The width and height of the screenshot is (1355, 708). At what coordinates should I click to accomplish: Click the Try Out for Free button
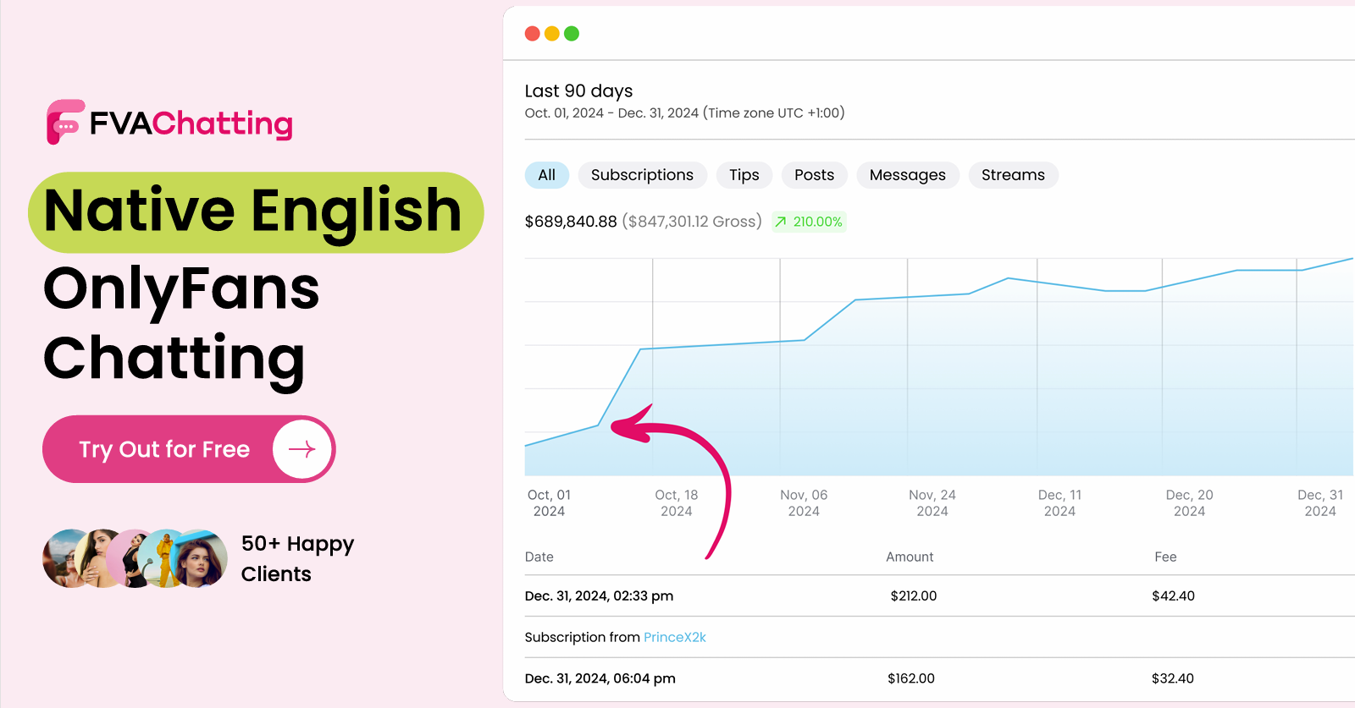189,449
